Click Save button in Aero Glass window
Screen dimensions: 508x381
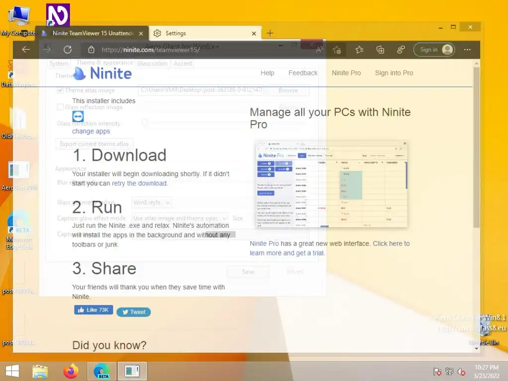(x=248, y=272)
